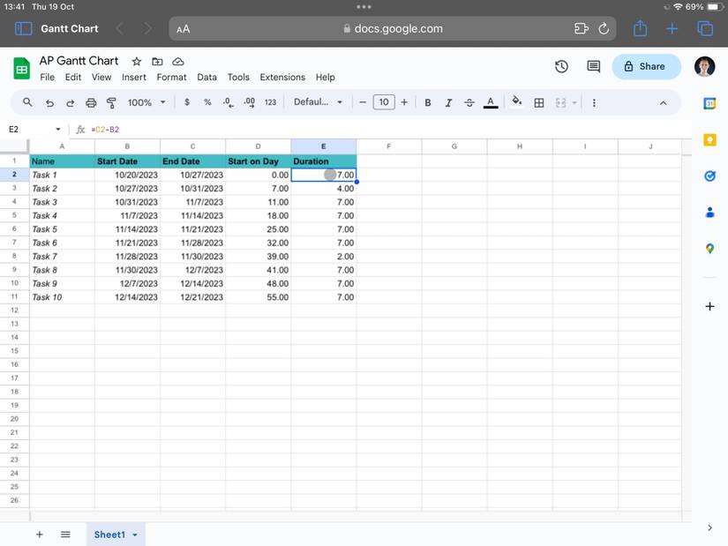Image resolution: width=728 pixels, height=546 pixels.
Task: Star the AP Gantt Chart document
Action: pos(137,62)
